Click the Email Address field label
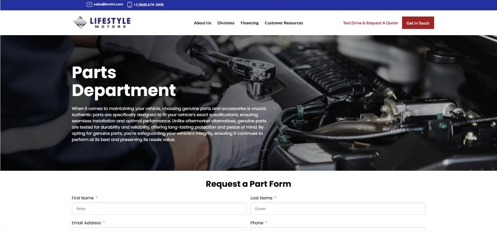 coord(86,223)
